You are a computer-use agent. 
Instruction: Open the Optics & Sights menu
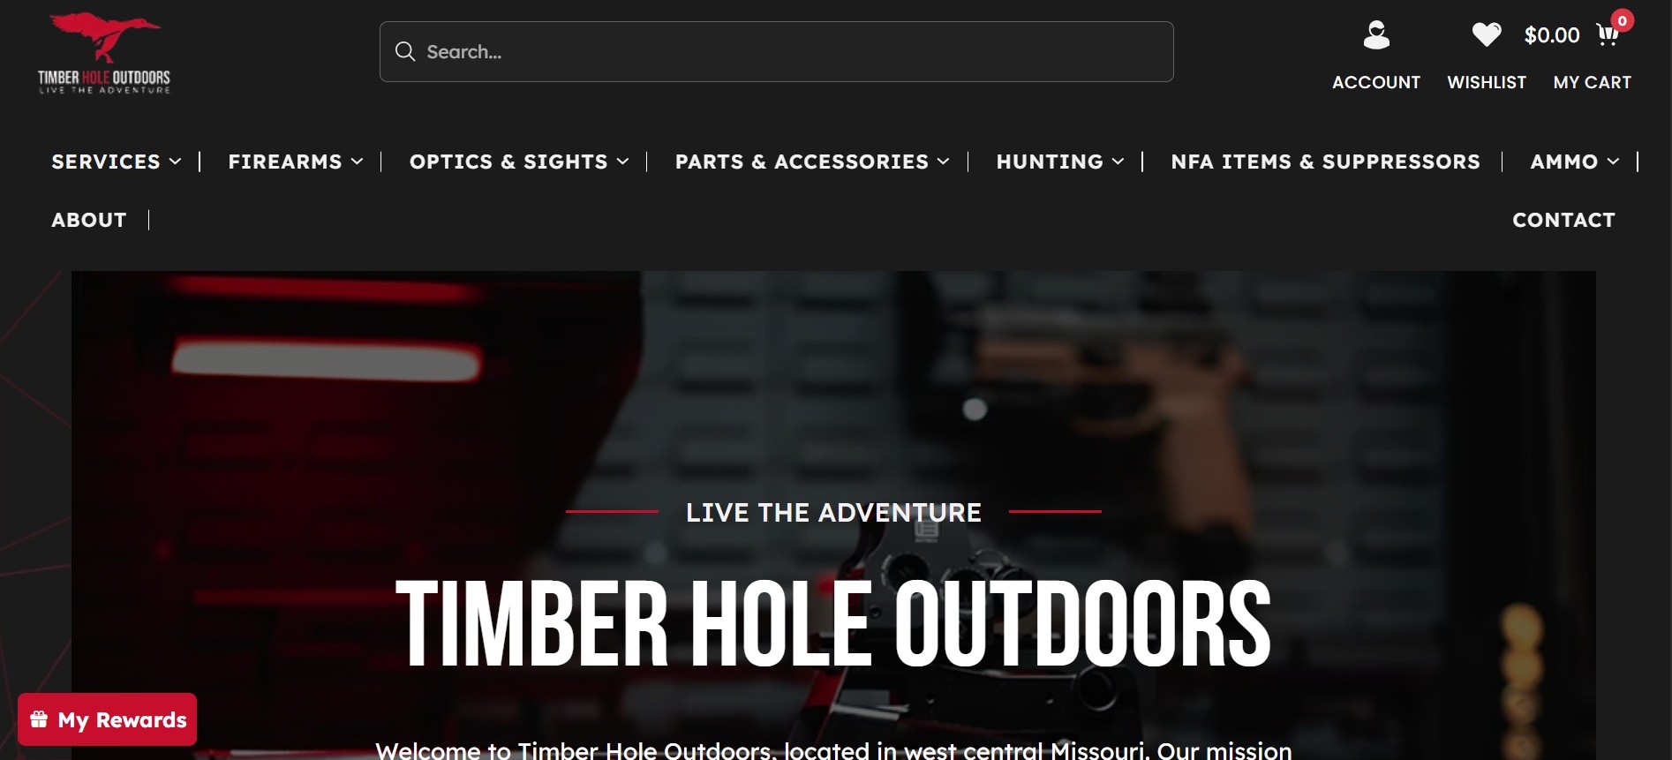click(508, 162)
